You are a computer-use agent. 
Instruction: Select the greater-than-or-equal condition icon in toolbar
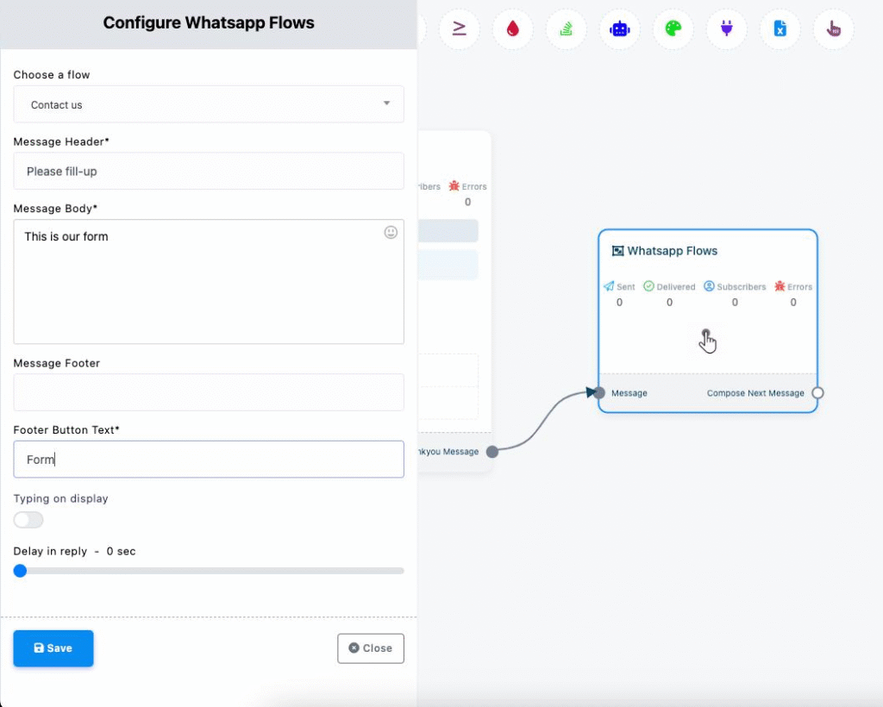(x=459, y=28)
